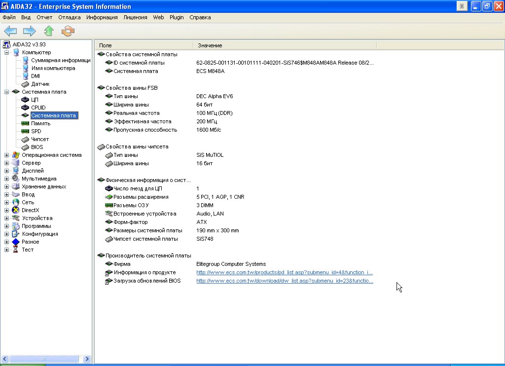Screen dimensions: 505x366
Task: Select Суммарная информация in the tree
Action: point(61,60)
